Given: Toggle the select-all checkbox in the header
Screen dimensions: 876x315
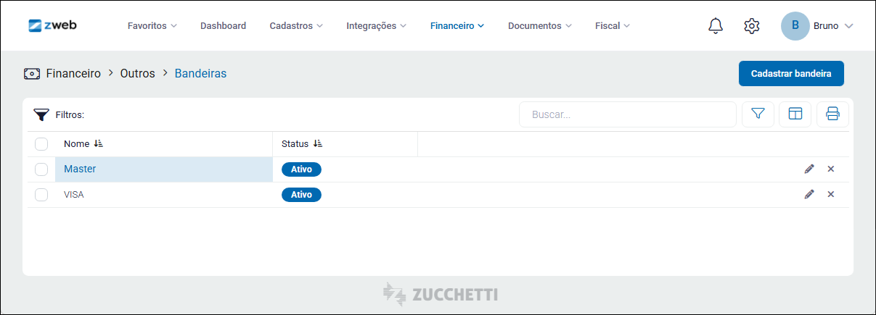Looking at the screenshot, I should point(41,144).
